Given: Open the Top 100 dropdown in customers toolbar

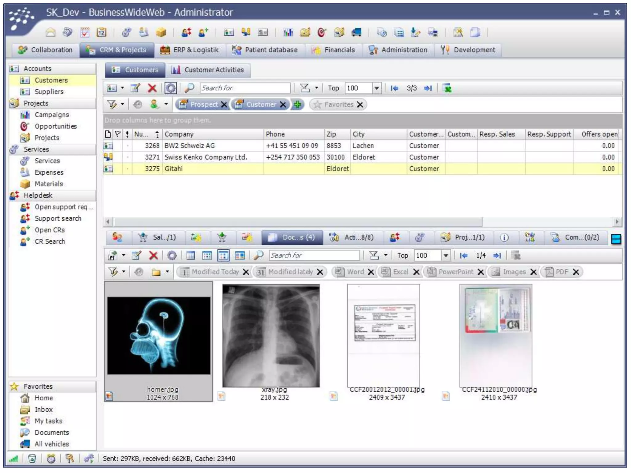Looking at the screenshot, I should click(377, 88).
